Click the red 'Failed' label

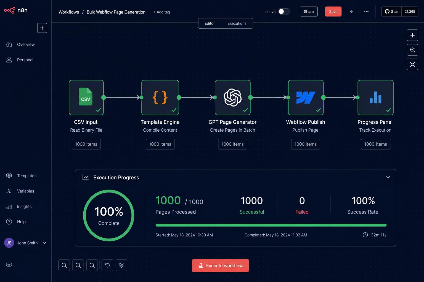coord(302,212)
